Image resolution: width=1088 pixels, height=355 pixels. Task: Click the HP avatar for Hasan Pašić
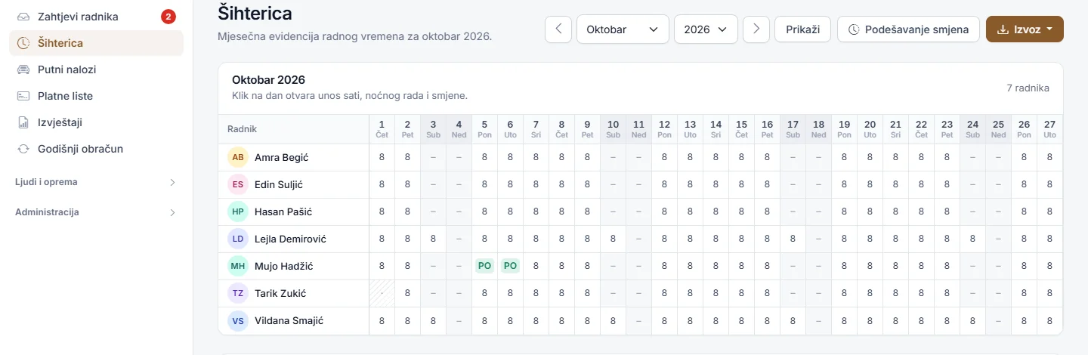[x=238, y=212]
